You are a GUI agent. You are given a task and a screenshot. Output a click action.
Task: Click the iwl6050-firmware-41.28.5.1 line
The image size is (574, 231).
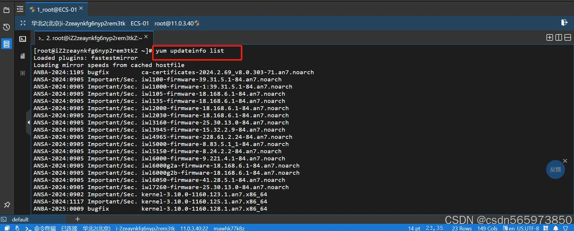(x=159, y=180)
